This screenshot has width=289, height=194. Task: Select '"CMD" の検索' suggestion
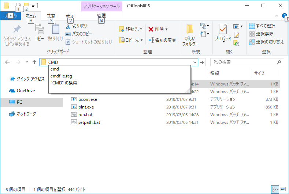point(119,83)
